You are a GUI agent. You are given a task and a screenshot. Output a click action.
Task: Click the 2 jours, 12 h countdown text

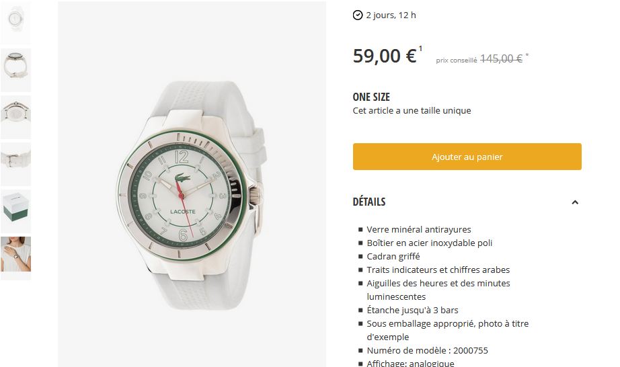(x=391, y=15)
